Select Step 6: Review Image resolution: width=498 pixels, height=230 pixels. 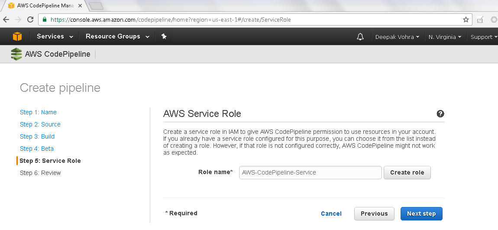(40, 173)
